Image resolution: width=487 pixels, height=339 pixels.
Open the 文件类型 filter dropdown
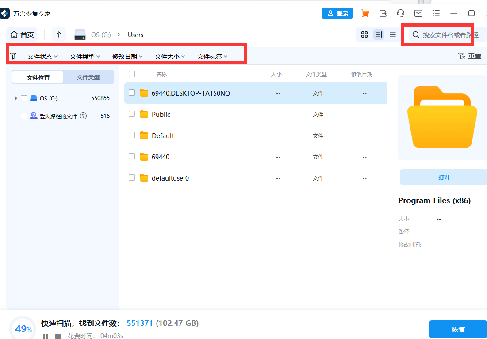[x=84, y=56]
